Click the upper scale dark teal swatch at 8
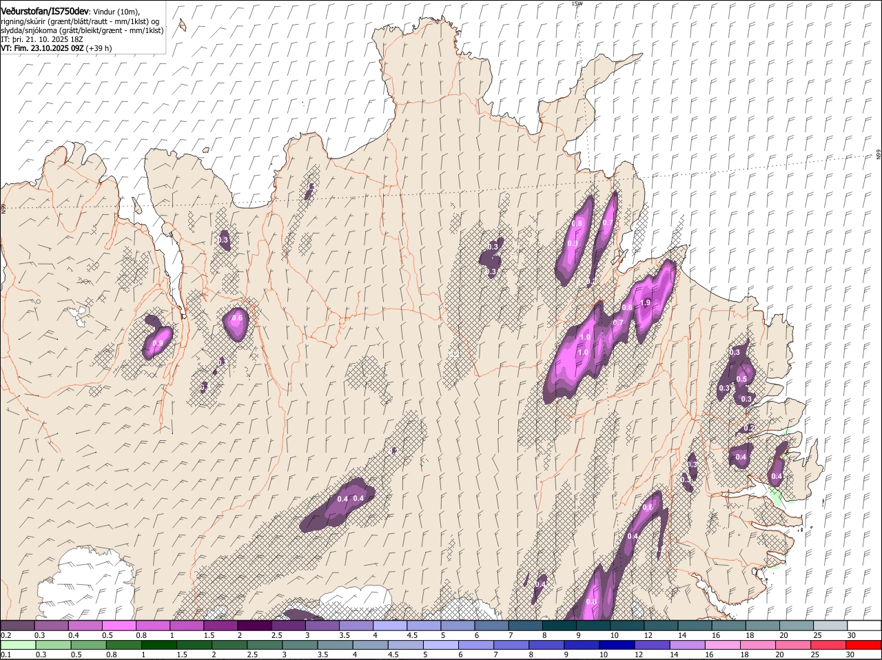 [x=559, y=626]
